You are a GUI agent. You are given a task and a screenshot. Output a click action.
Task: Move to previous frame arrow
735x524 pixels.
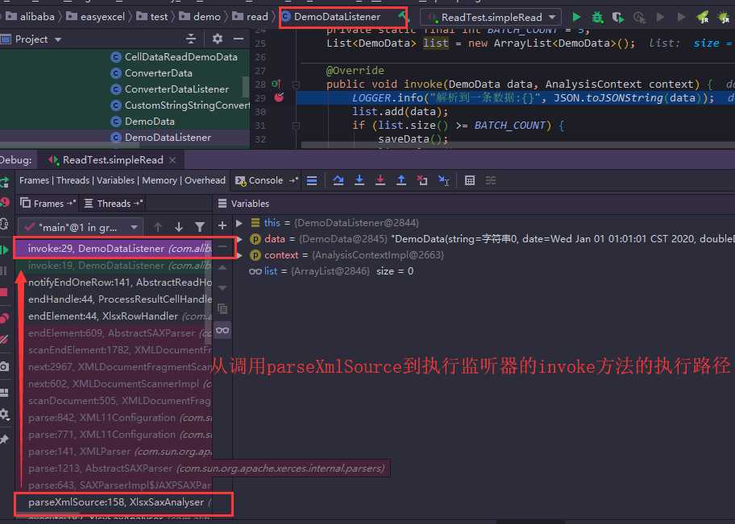pos(157,227)
